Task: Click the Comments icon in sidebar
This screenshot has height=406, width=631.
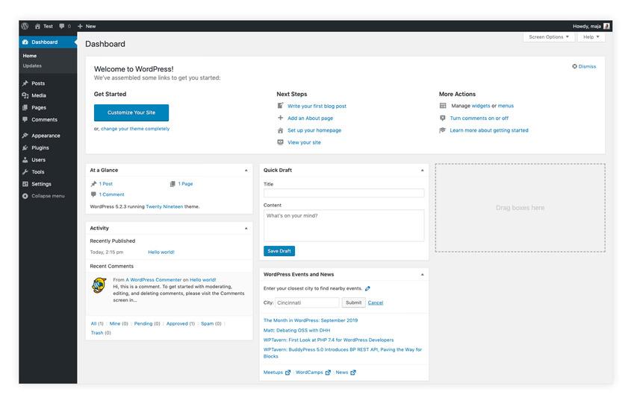Action: (25, 119)
